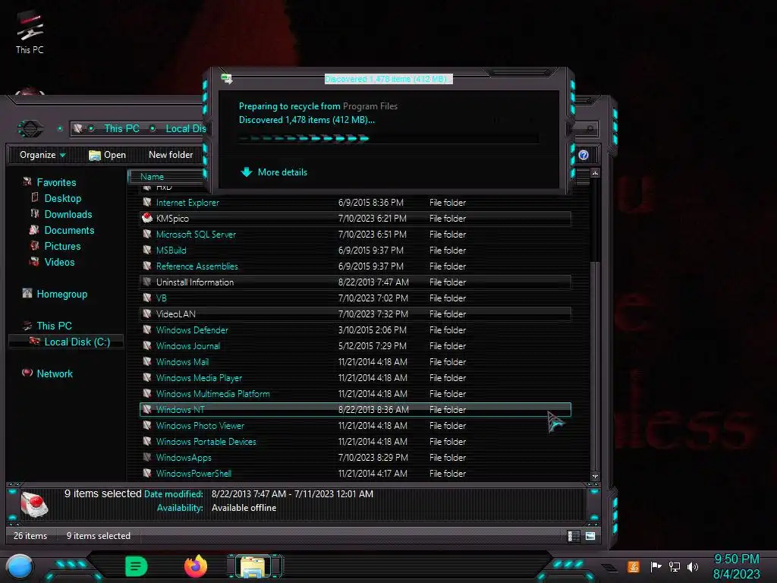Viewport: 777px width, 583px height.
Task: Open Downloads in navigation pane
Action: (68, 214)
